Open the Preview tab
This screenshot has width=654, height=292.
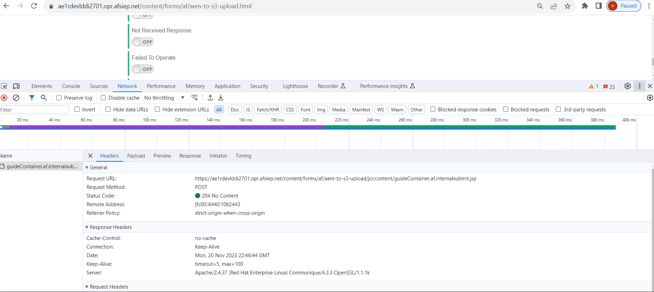162,156
